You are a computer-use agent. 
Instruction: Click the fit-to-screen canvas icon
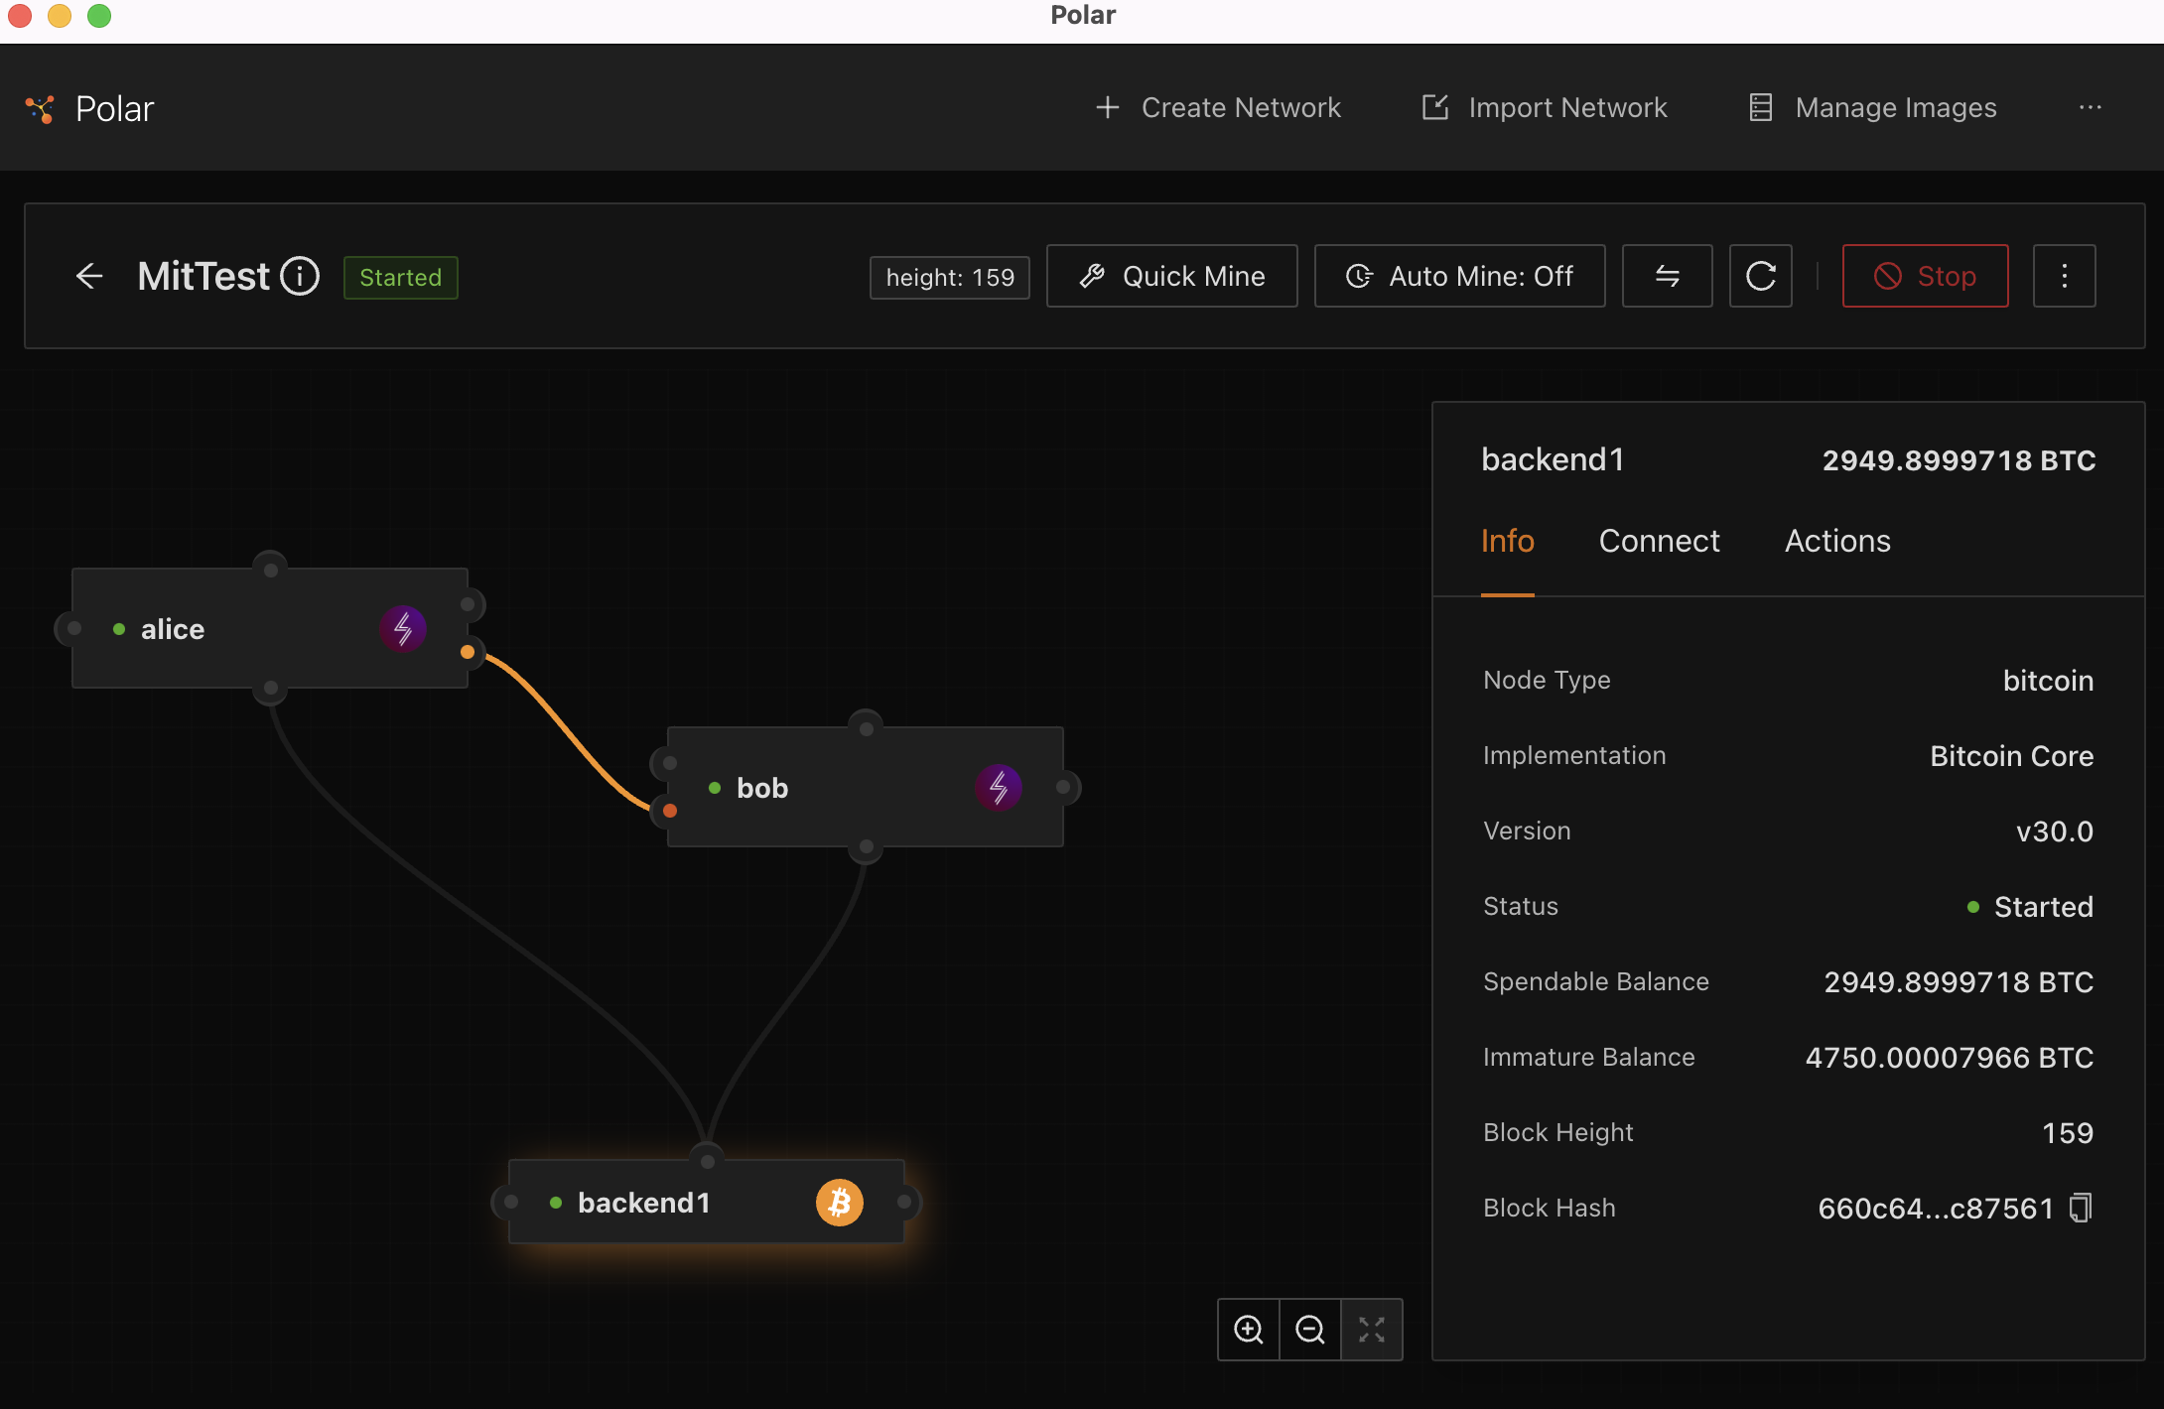[1371, 1330]
